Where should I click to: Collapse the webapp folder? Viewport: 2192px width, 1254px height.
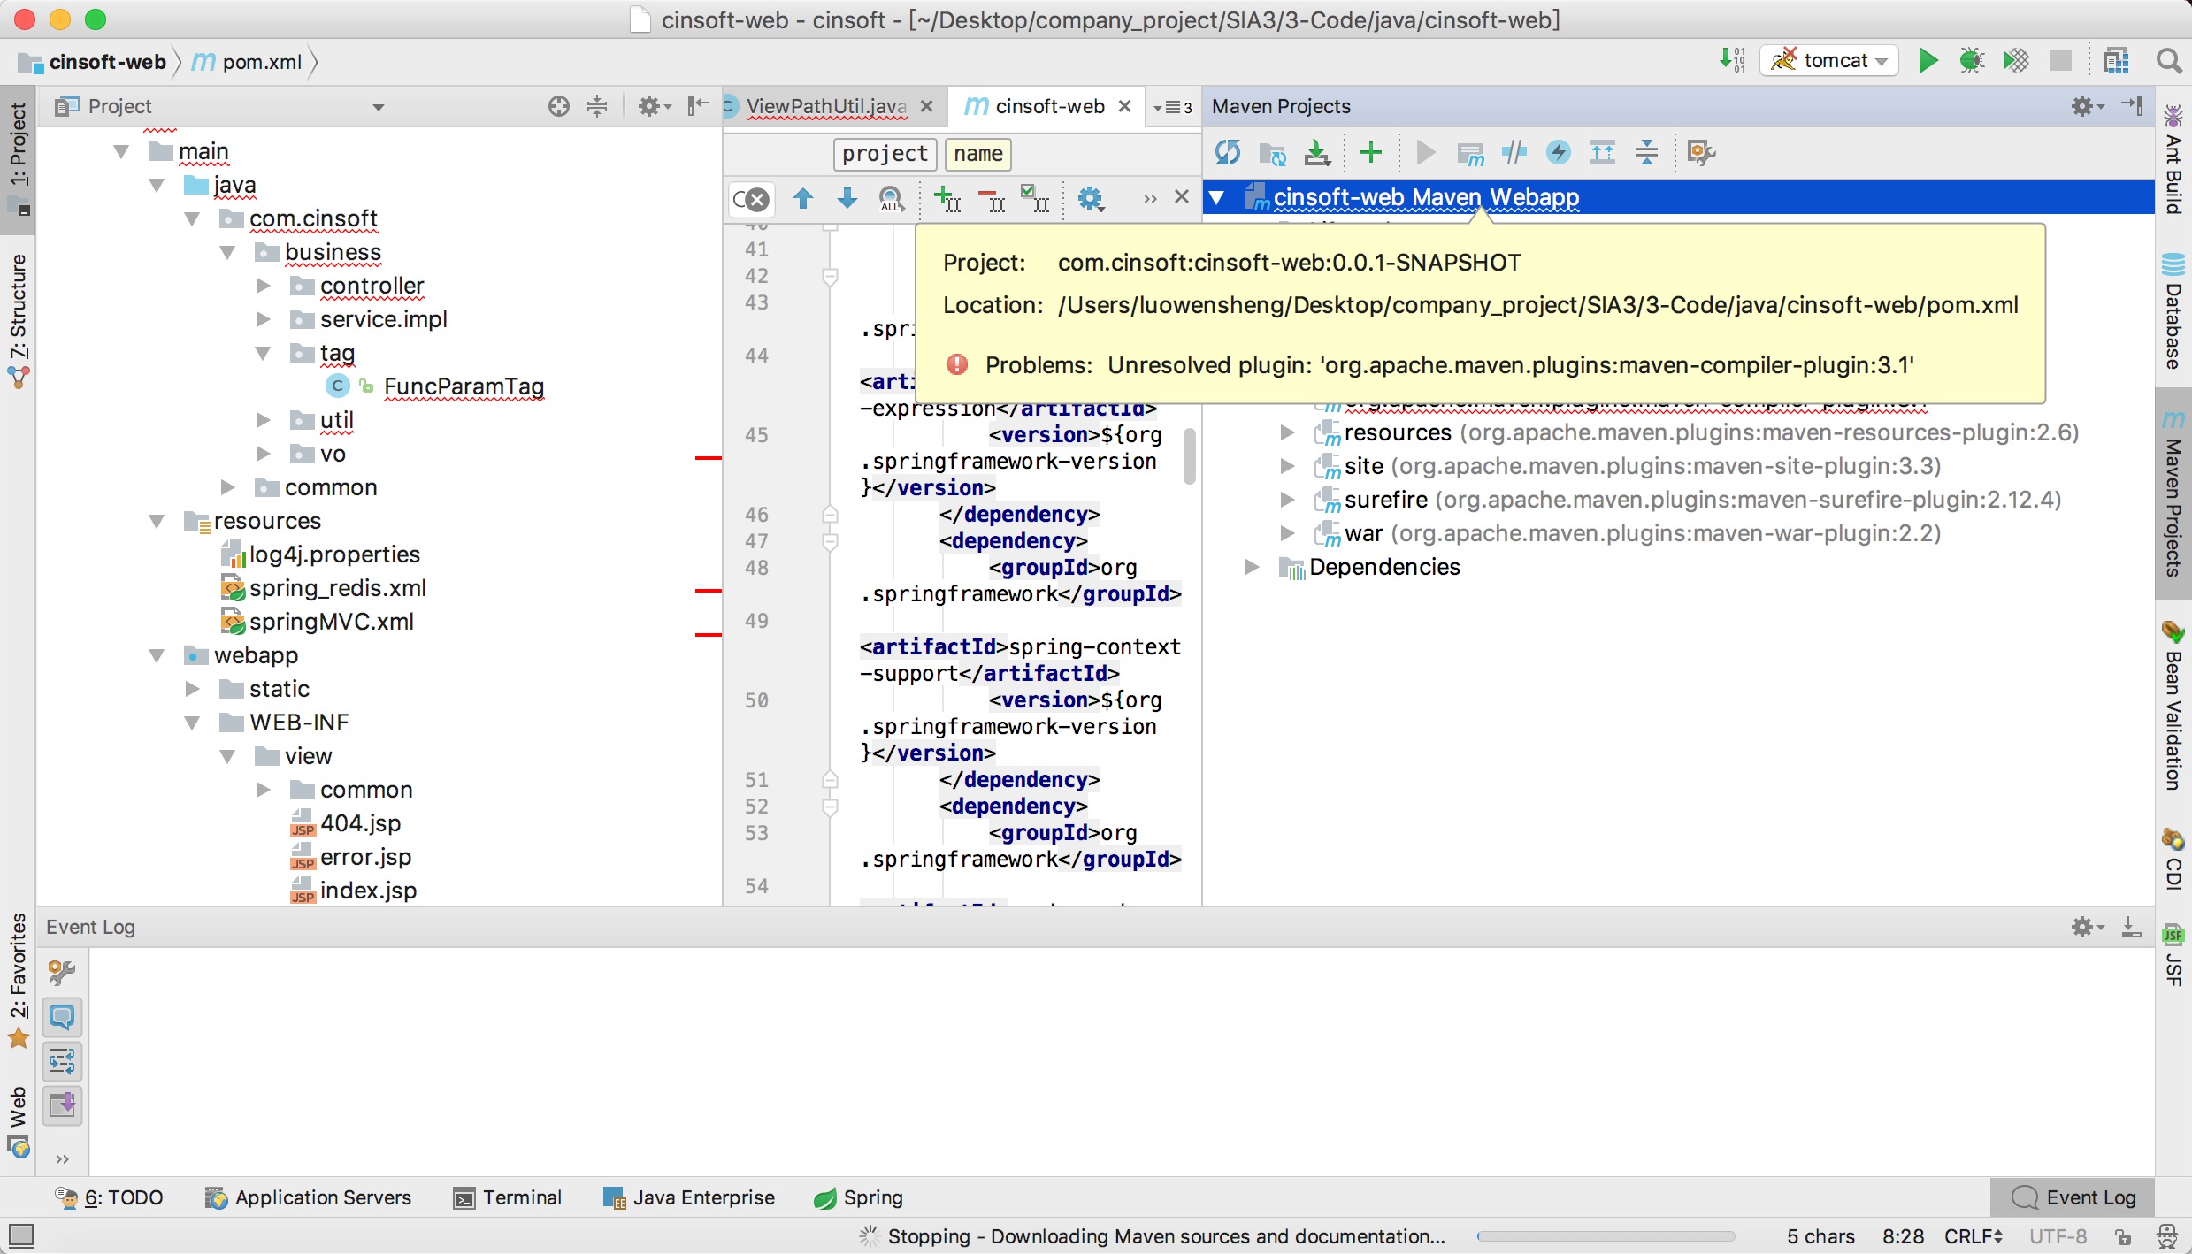pyautogui.click(x=157, y=655)
